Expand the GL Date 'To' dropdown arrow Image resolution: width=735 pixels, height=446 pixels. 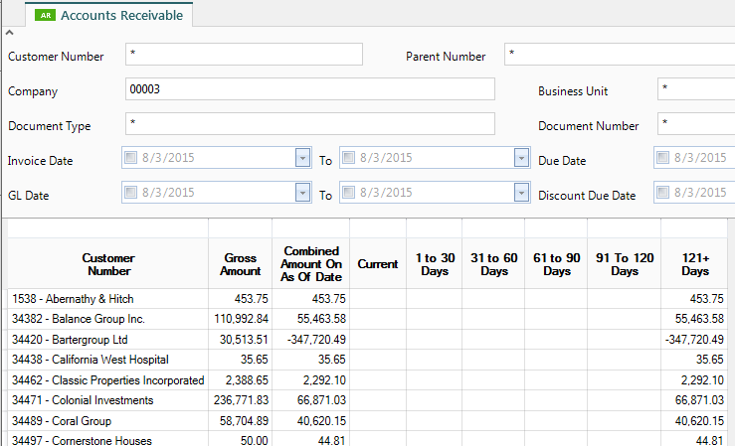(x=521, y=193)
